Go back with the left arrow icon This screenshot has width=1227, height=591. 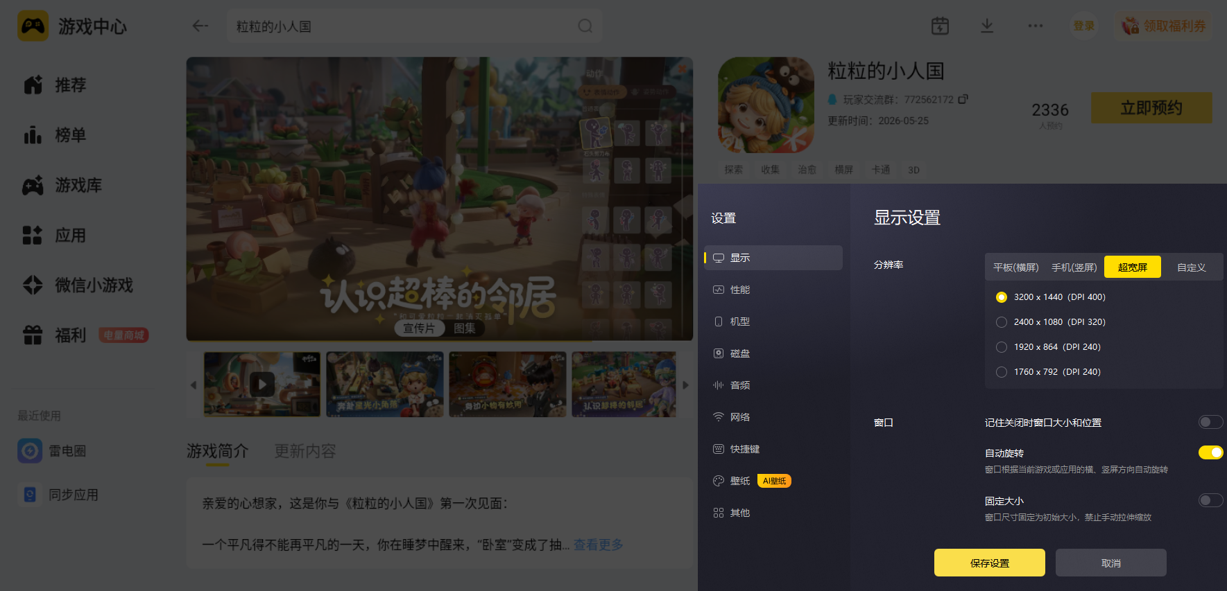pyautogui.click(x=200, y=26)
